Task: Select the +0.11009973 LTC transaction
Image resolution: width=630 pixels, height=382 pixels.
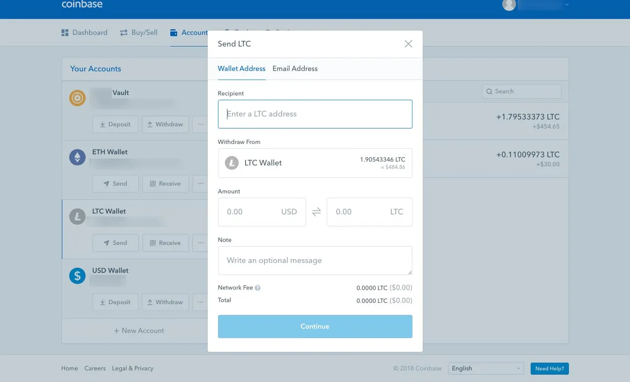Action: 496,159
